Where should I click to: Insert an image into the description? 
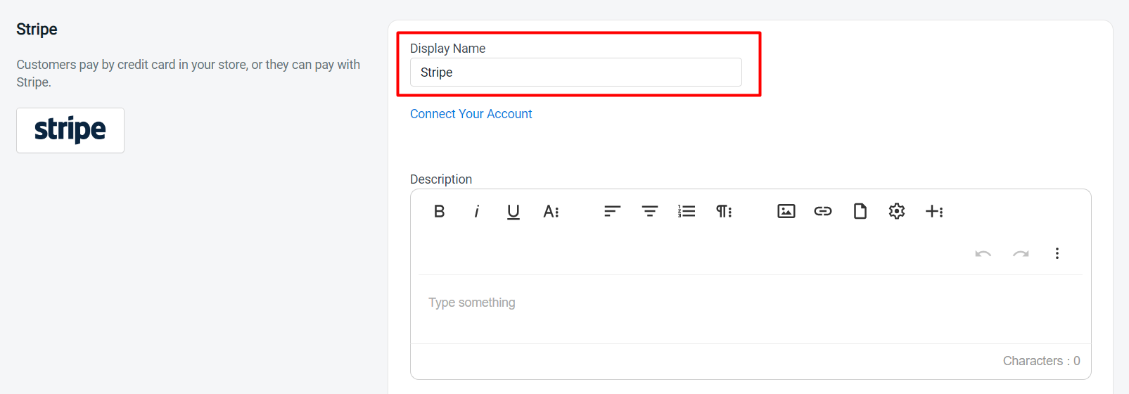tap(786, 211)
